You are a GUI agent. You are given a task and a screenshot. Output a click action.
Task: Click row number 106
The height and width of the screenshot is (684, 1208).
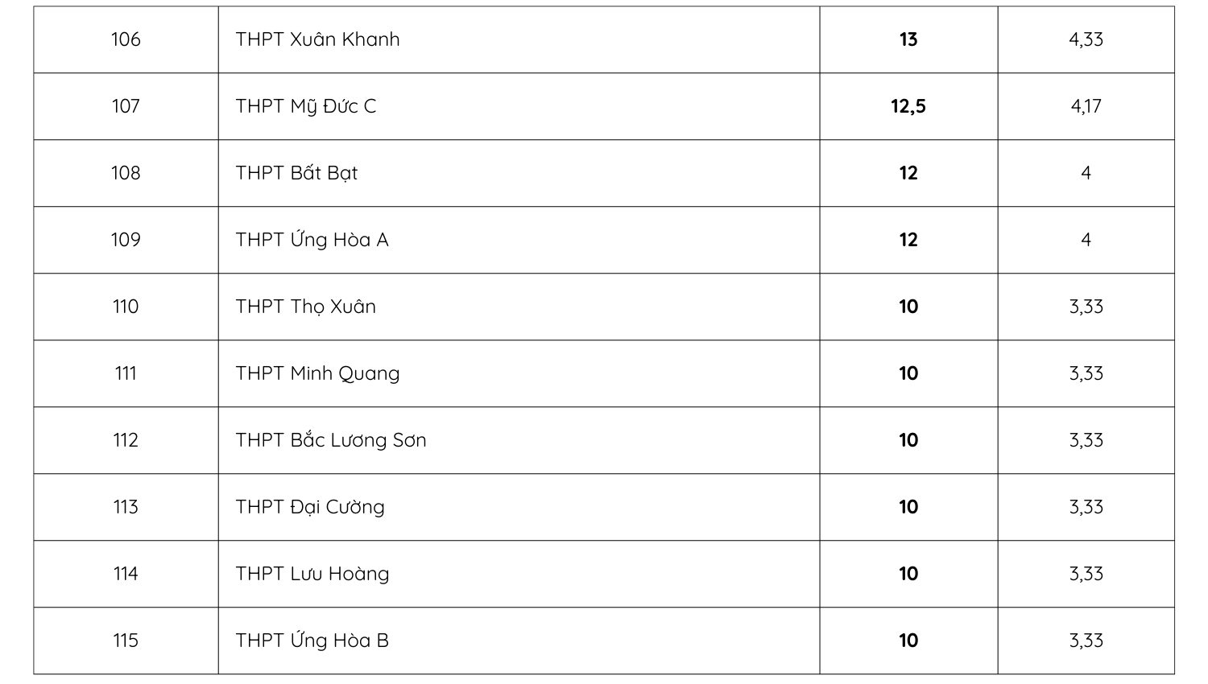(x=126, y=39)
